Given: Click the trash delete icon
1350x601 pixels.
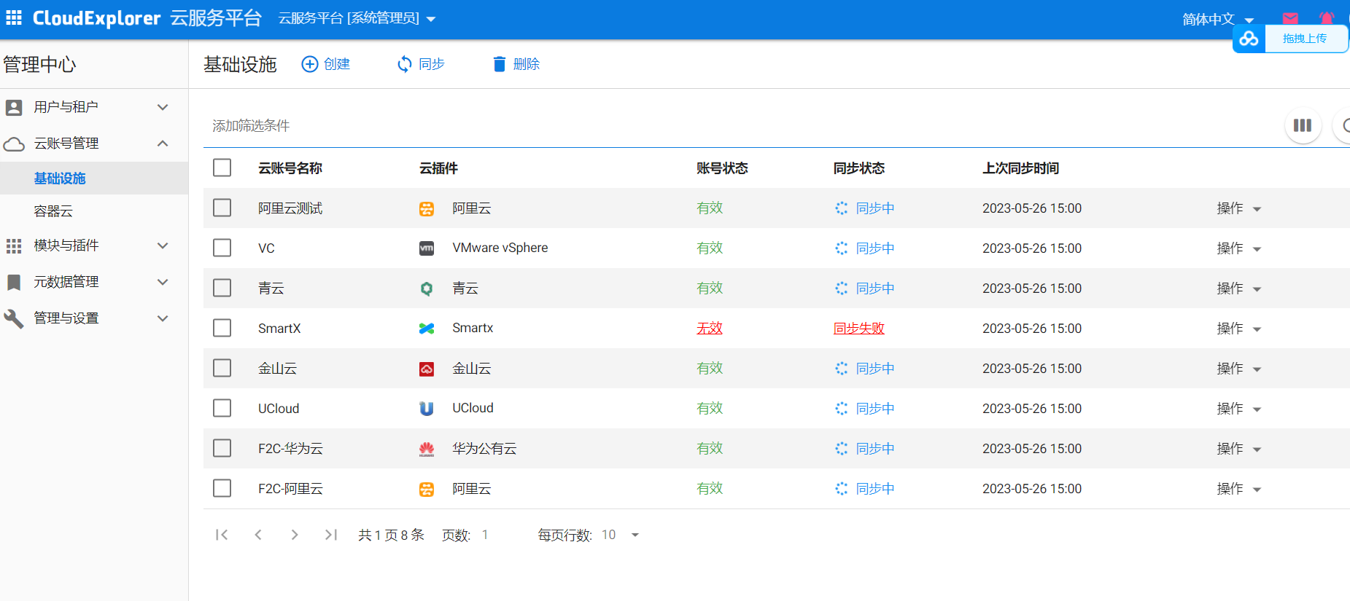Looking at the screenshot, I should [500, 64].
